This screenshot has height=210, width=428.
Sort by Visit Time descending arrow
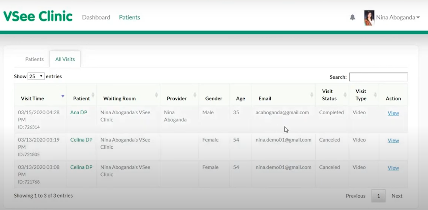pos(63,96)
